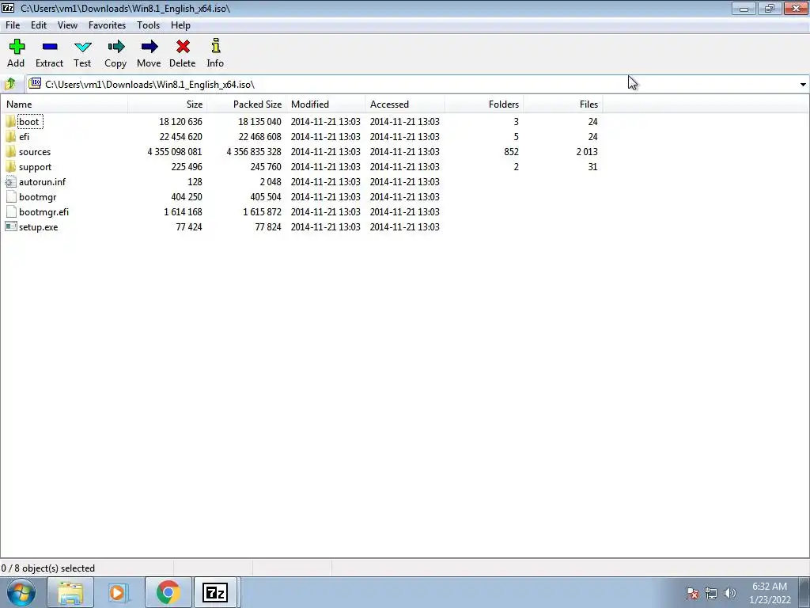
Task: Select the bootmgr file icon
Action: pos(11,196)
